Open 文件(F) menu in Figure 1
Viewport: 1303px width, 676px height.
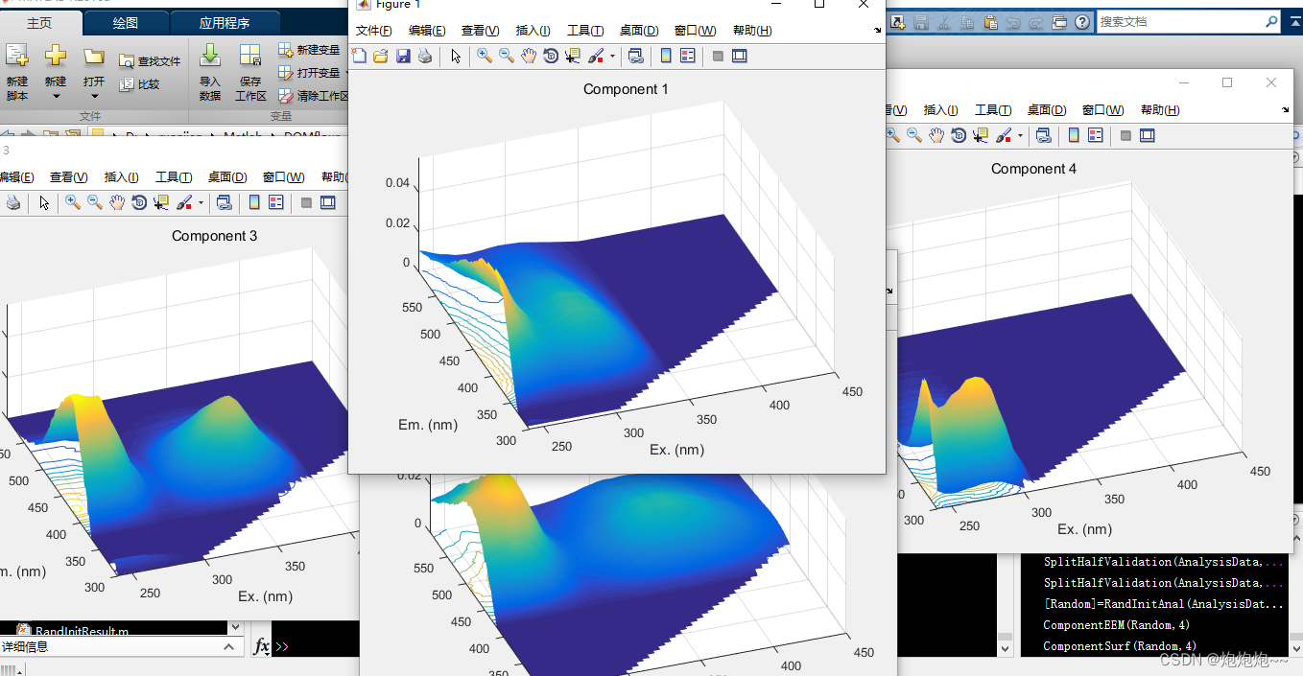[373, 31]
